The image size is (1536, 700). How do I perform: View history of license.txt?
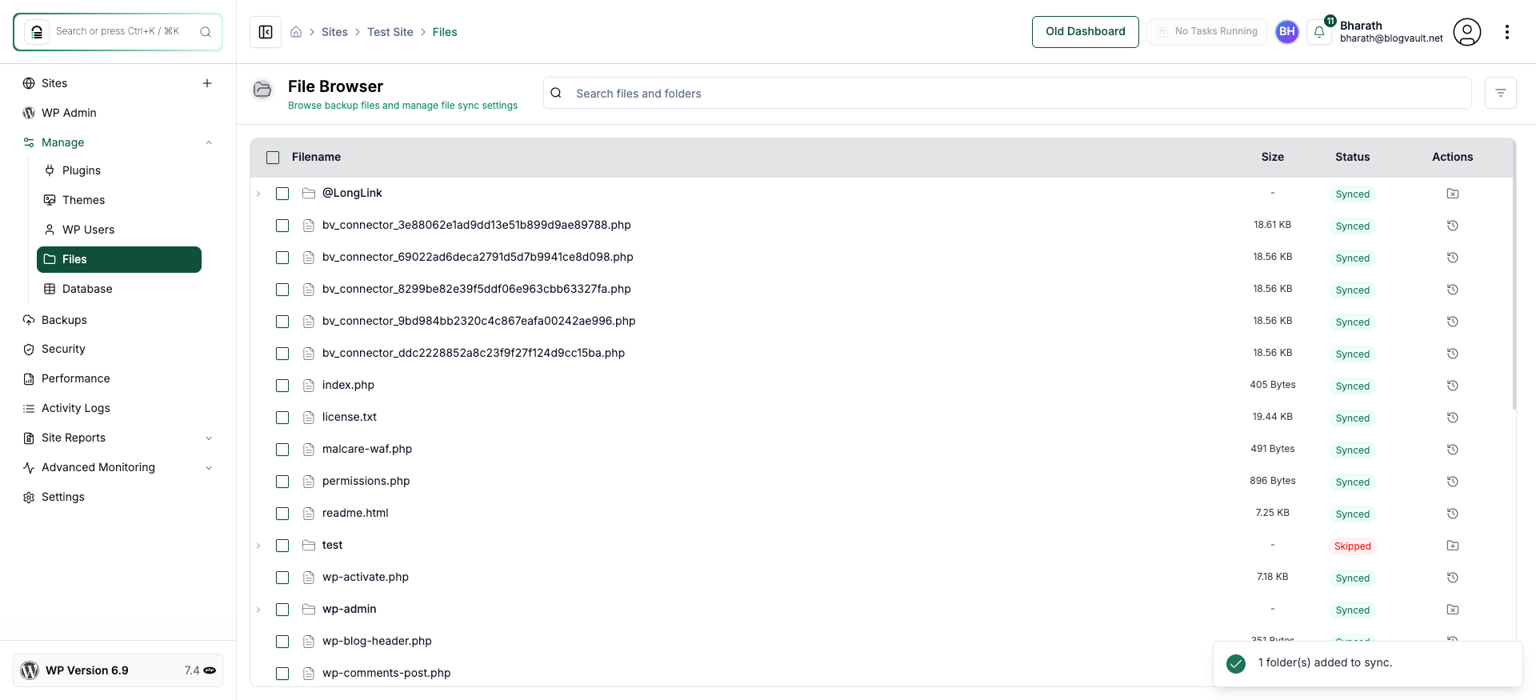(1453, 418)
